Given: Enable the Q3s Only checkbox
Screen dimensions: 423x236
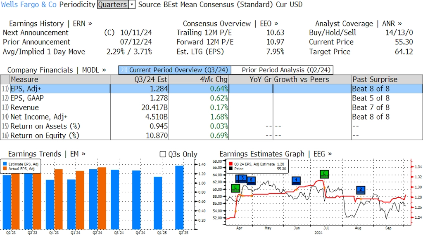Looking at the screenshot, I should [163, 154].
